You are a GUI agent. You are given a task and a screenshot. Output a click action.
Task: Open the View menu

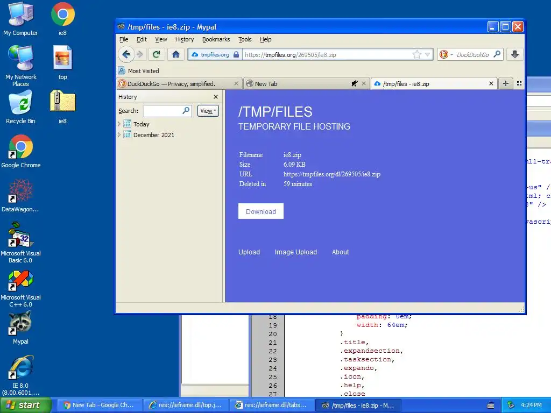tap(161, 39)
